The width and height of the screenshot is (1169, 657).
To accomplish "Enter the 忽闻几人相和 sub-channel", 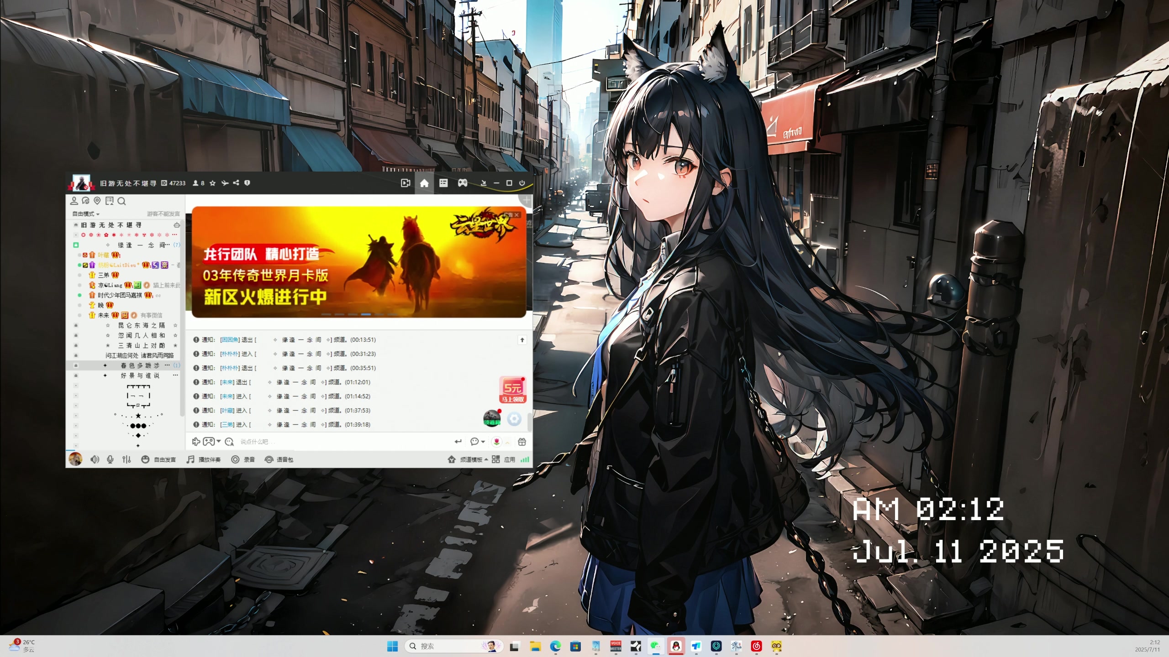I will 142,335.
